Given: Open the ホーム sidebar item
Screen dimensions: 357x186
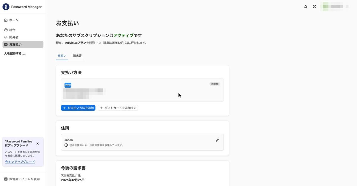Looking at the screenshot, I should tap(23, 20).
